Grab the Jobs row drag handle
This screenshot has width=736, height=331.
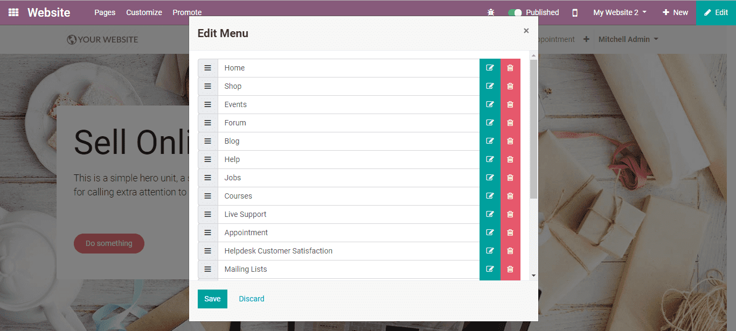(208, 178)
